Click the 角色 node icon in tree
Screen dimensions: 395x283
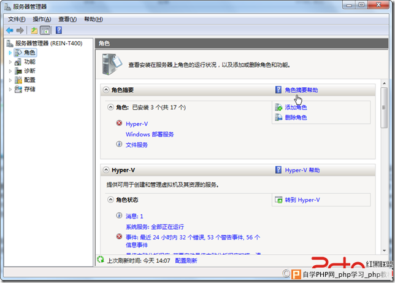tap(18, 52)
